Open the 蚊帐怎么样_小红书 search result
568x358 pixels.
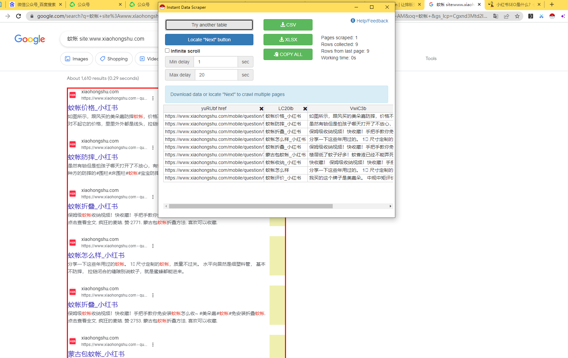[96, 255]
